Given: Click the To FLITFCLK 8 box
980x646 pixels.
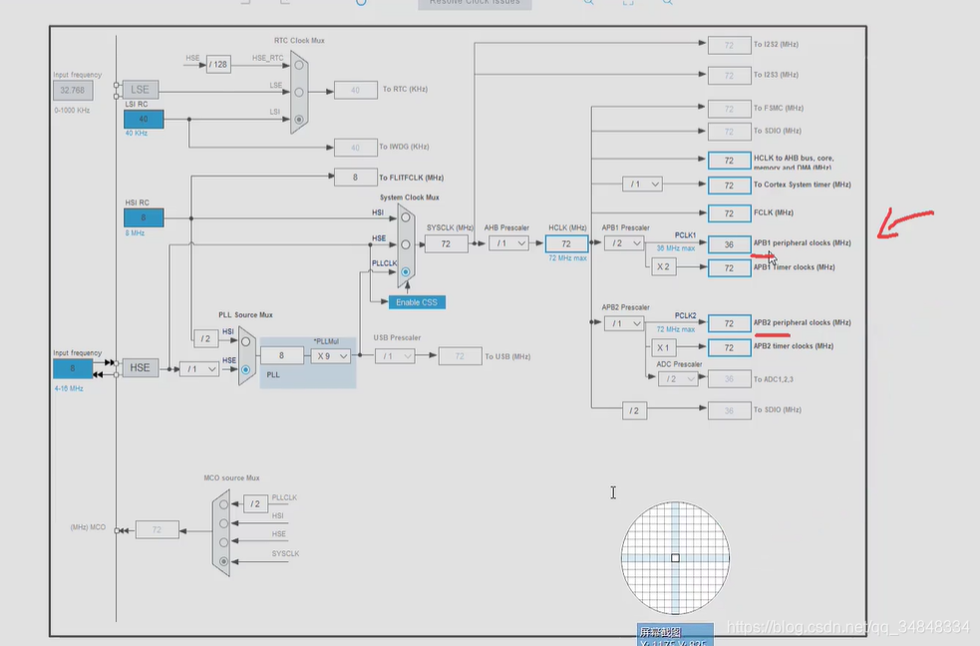Looking at the screenshot, I should 356,177.
